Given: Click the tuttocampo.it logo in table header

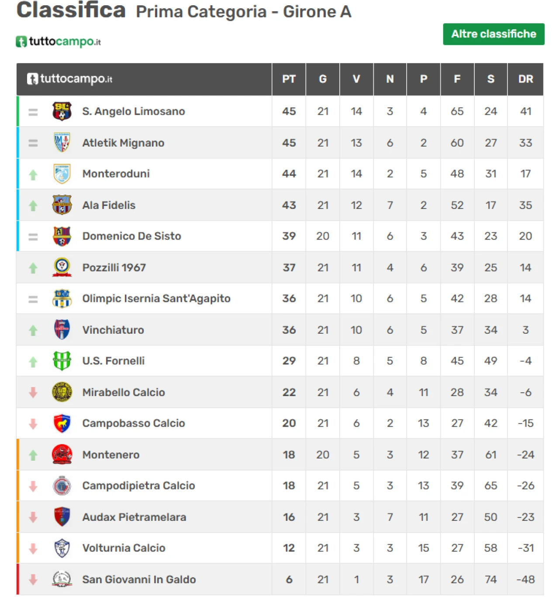Looking at the screenshot, I should coord(70,79).
